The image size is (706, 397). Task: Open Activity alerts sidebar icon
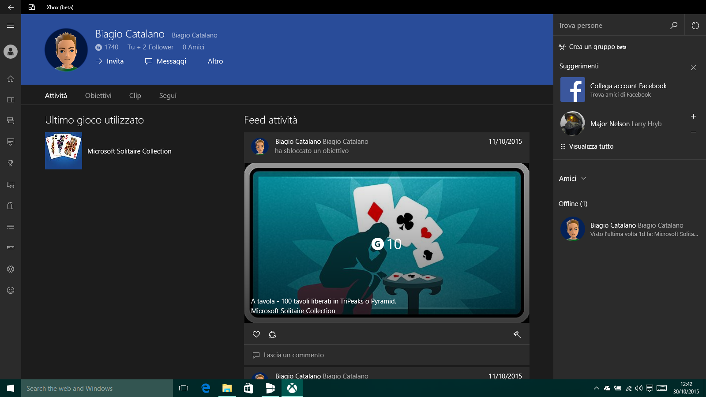[x=11, y=142]
